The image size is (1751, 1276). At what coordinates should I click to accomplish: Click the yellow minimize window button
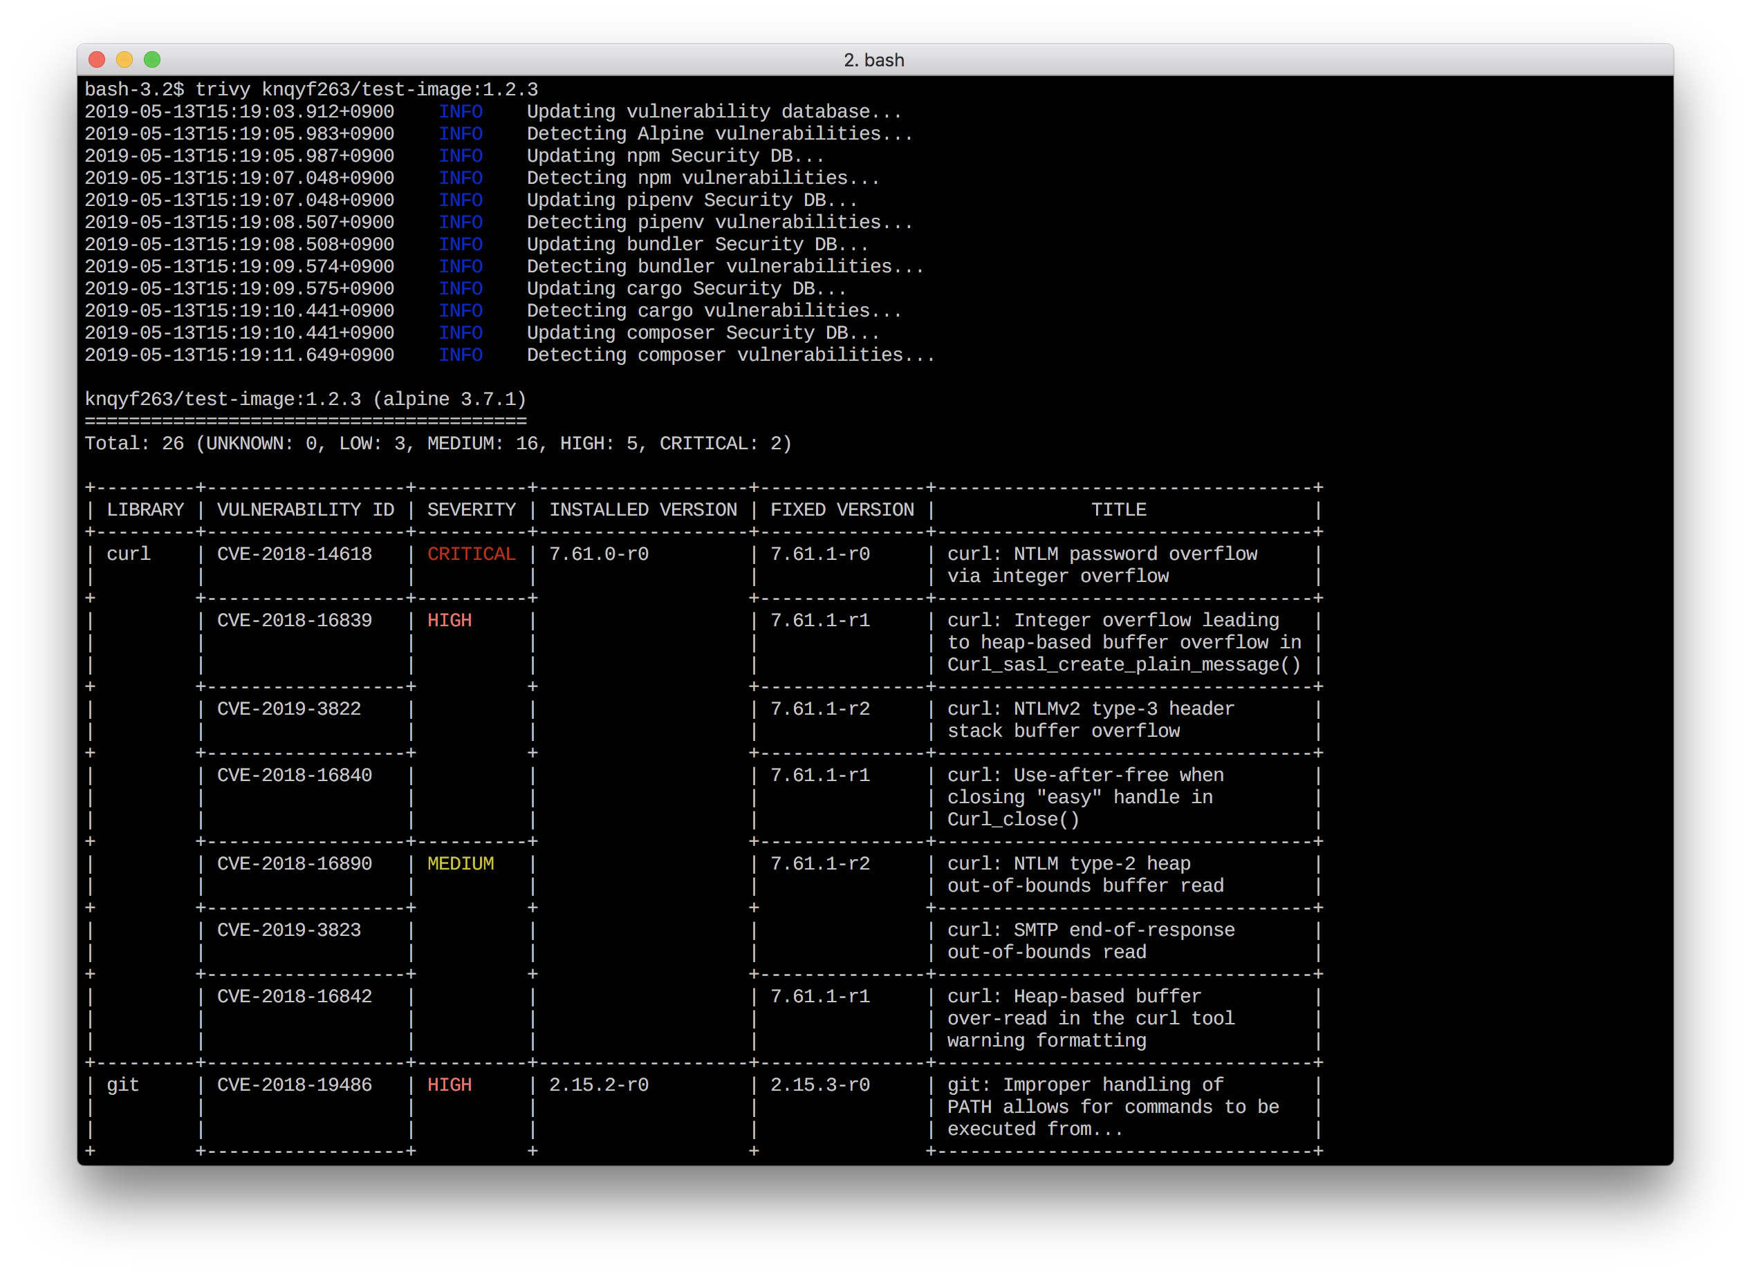(x=124, y=59)
